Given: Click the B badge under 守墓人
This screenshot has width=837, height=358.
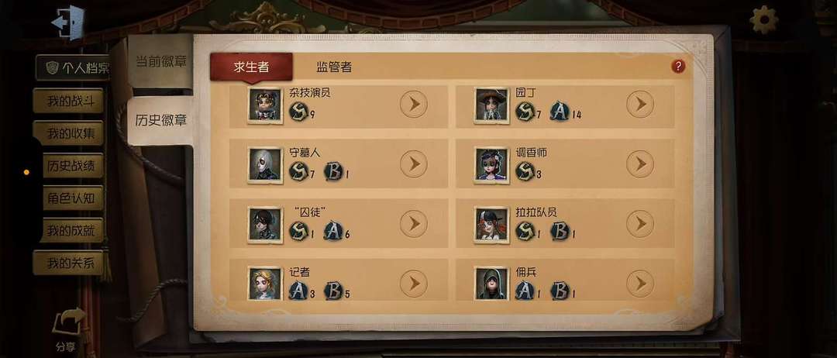Looking at the screenshot, I should (x=333, y=171).
